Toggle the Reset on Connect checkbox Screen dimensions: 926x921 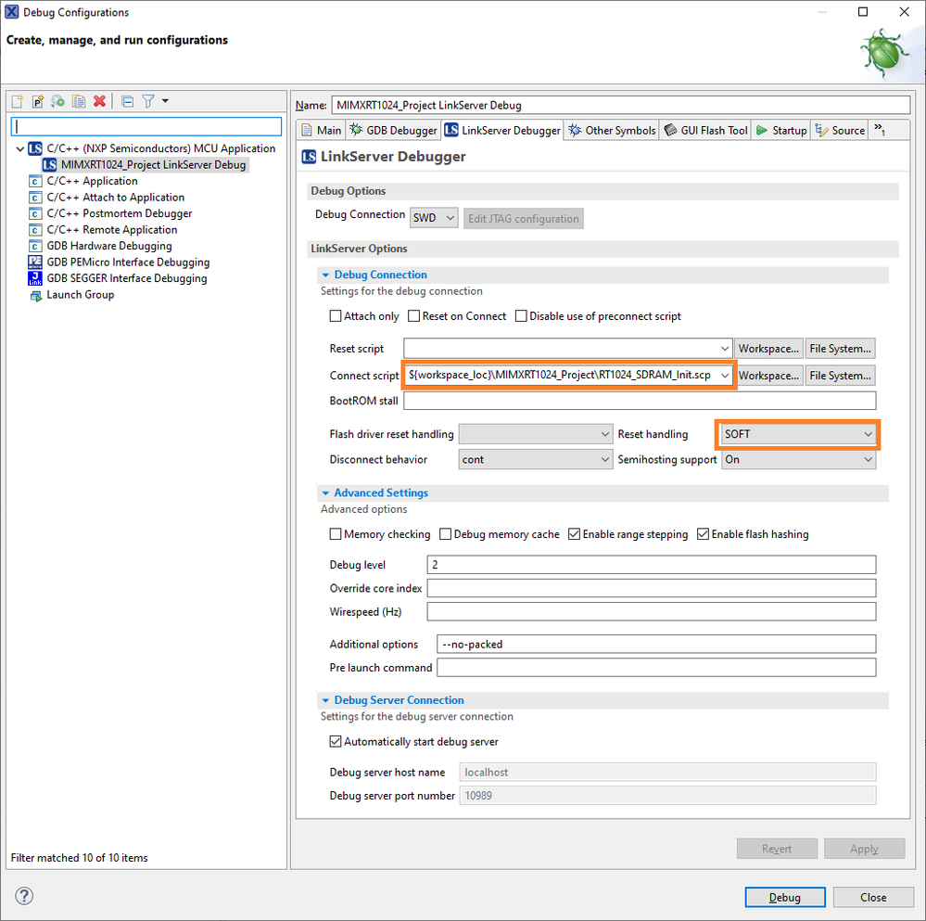point(414,316)
